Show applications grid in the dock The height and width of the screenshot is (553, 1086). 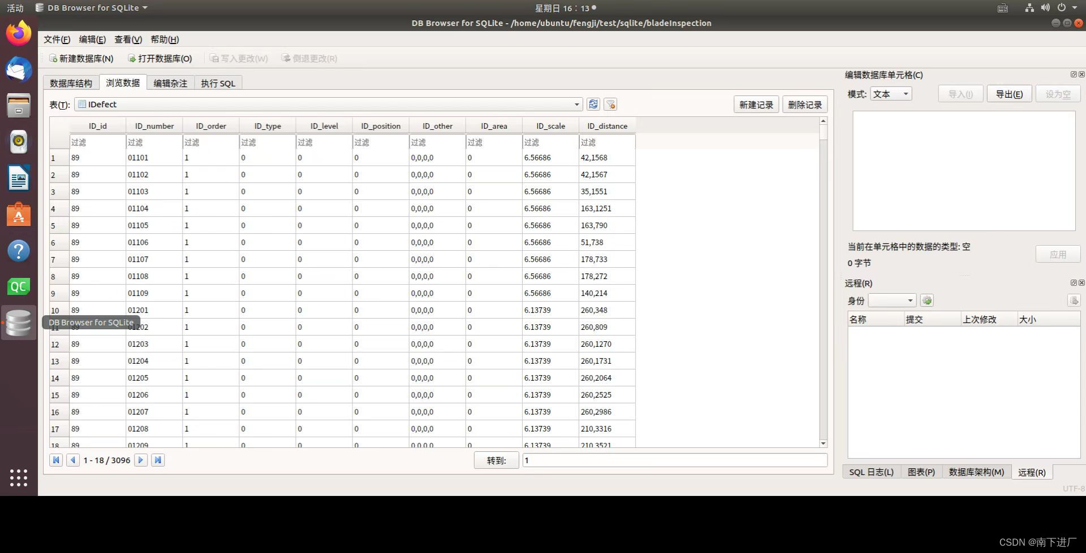coord(19,478)
